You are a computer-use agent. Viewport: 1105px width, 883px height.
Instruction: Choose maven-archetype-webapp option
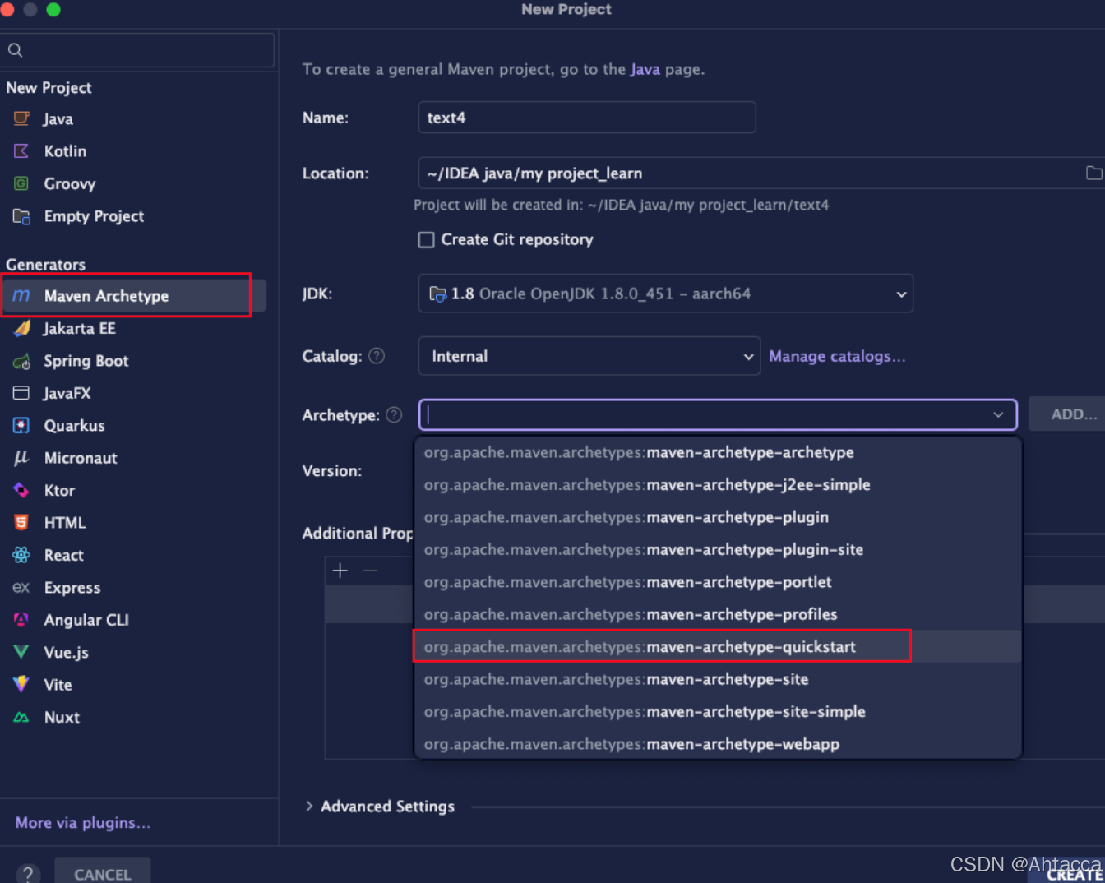point(718,744)
